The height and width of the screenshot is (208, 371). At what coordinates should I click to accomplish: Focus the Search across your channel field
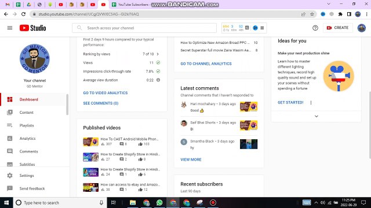pos(144,28)
